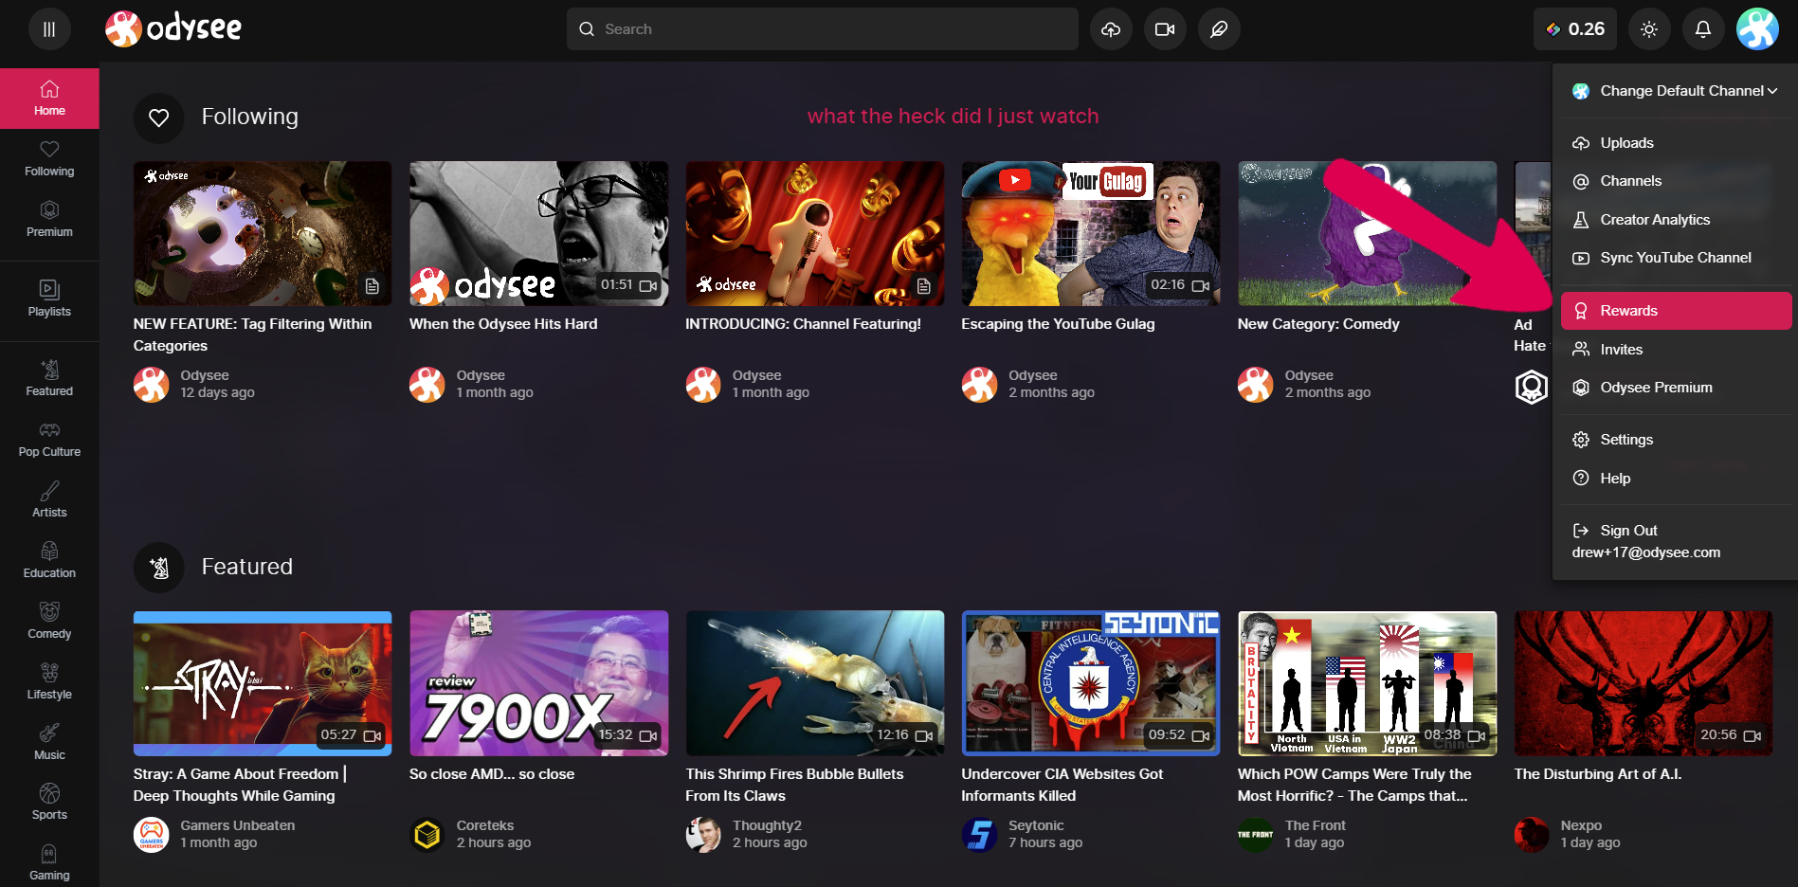Visit Thoughty2 channel name
1798x887 pixels.
pyautogui.click(x=767, y=825)
